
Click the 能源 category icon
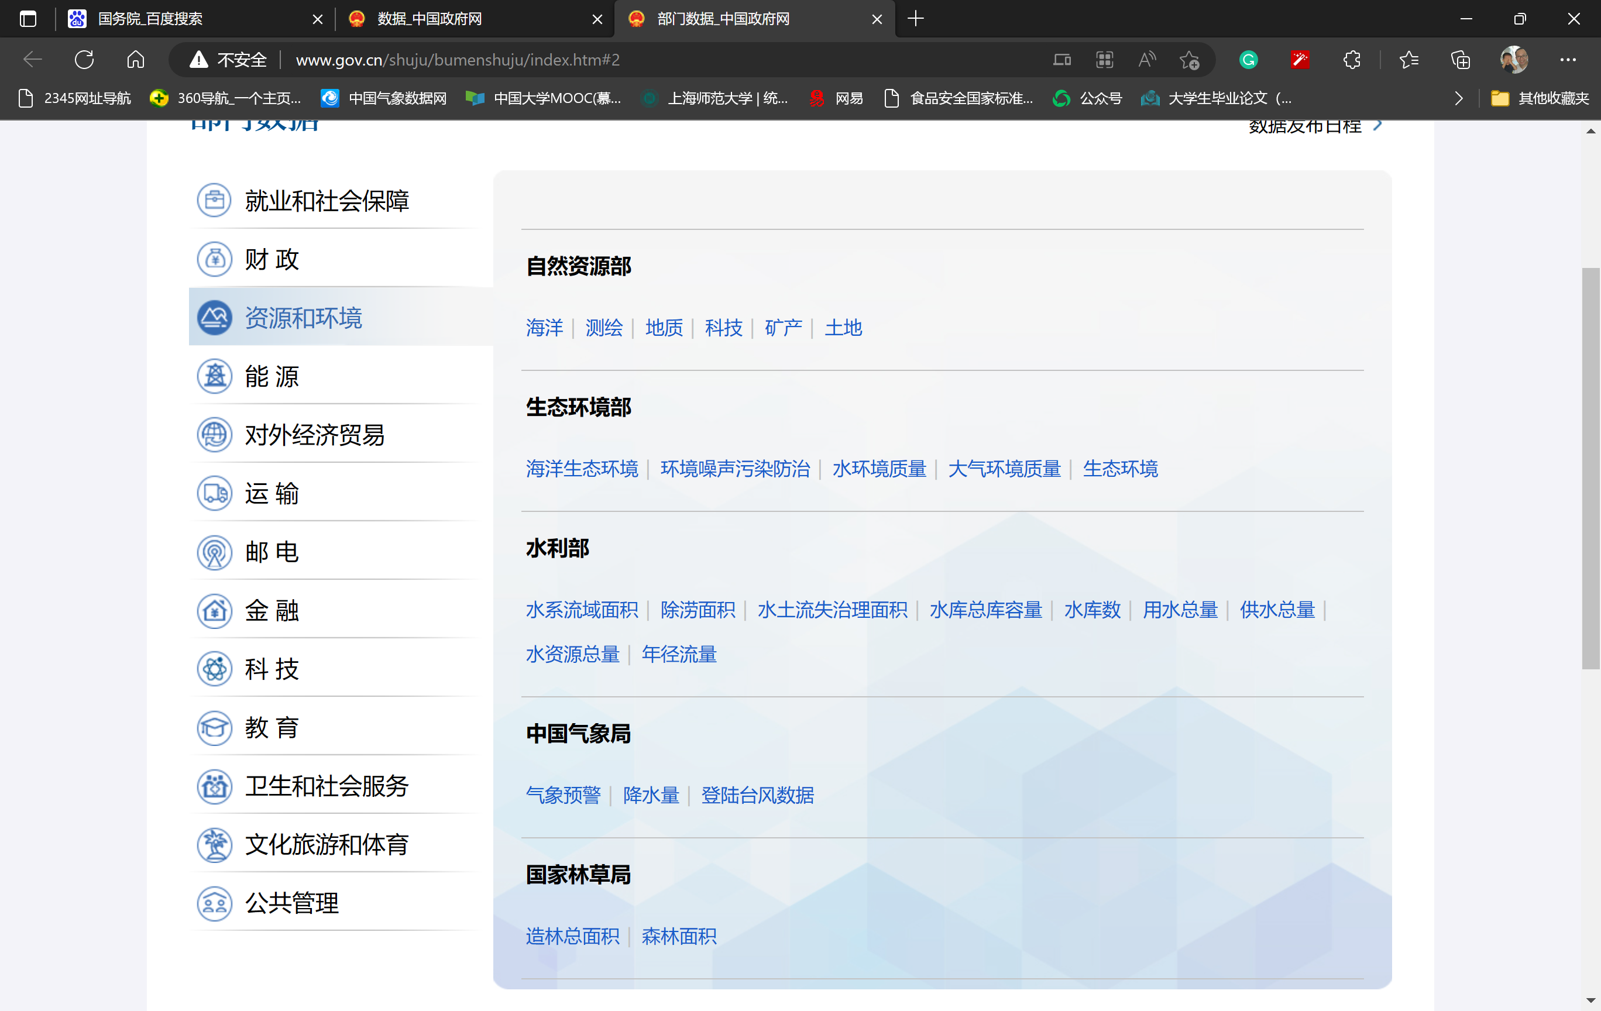point(214,376)
